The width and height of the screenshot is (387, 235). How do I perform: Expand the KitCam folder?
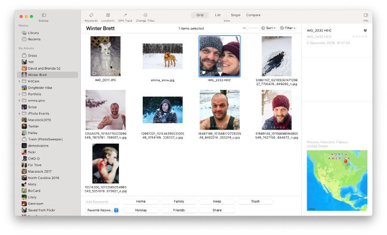pyautogui.click(x=19, y=81)
